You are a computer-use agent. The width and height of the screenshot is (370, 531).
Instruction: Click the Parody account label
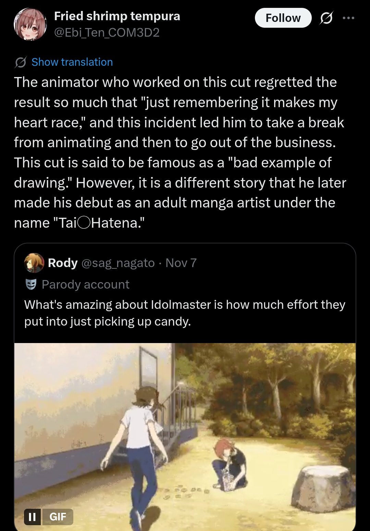(x=85, y=285)
